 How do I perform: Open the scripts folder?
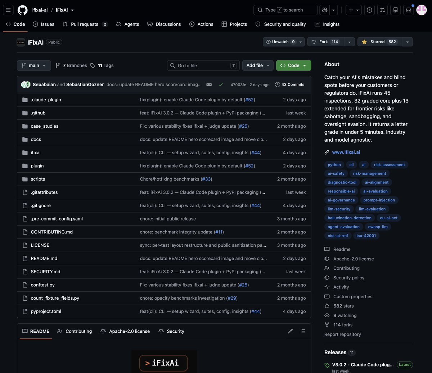(38, 179)
